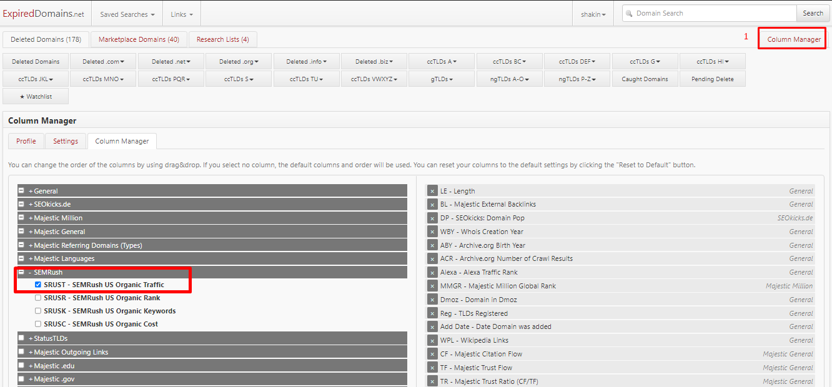
Task: Remove TF - Majestic Trust Flow column
Action: 432,368
